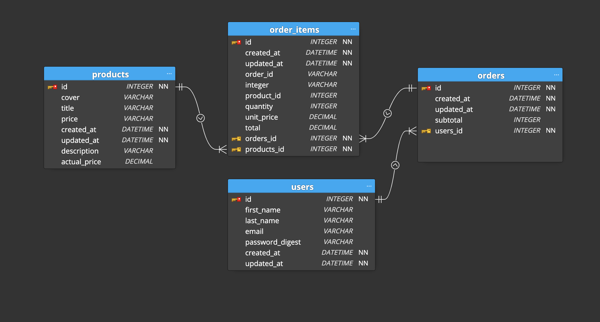Click the circle cardinality symbol near orders relationship
The height and width of the screenshot is (322, 600).
click(x=387, y=114)
